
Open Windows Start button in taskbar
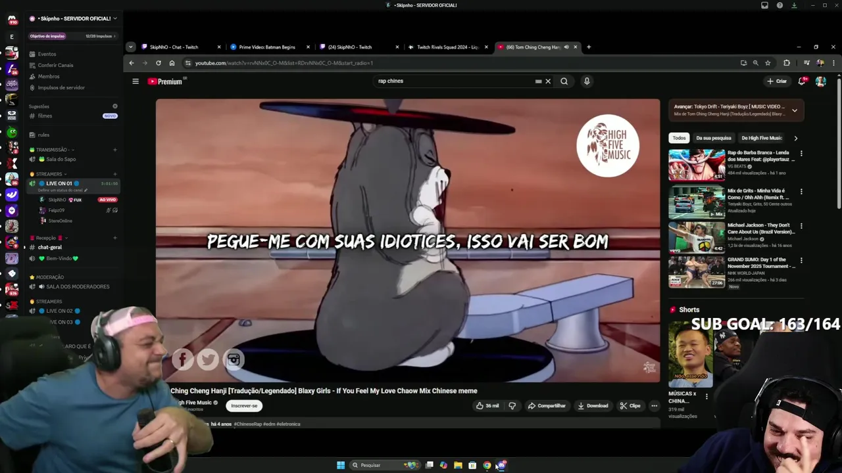341,465
